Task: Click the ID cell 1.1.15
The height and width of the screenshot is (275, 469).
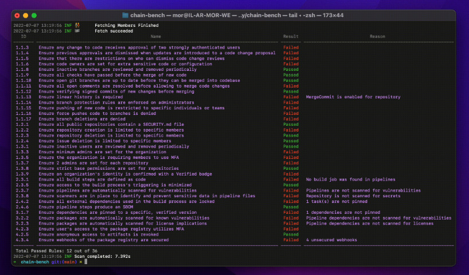Action: (x=24, y=108)
